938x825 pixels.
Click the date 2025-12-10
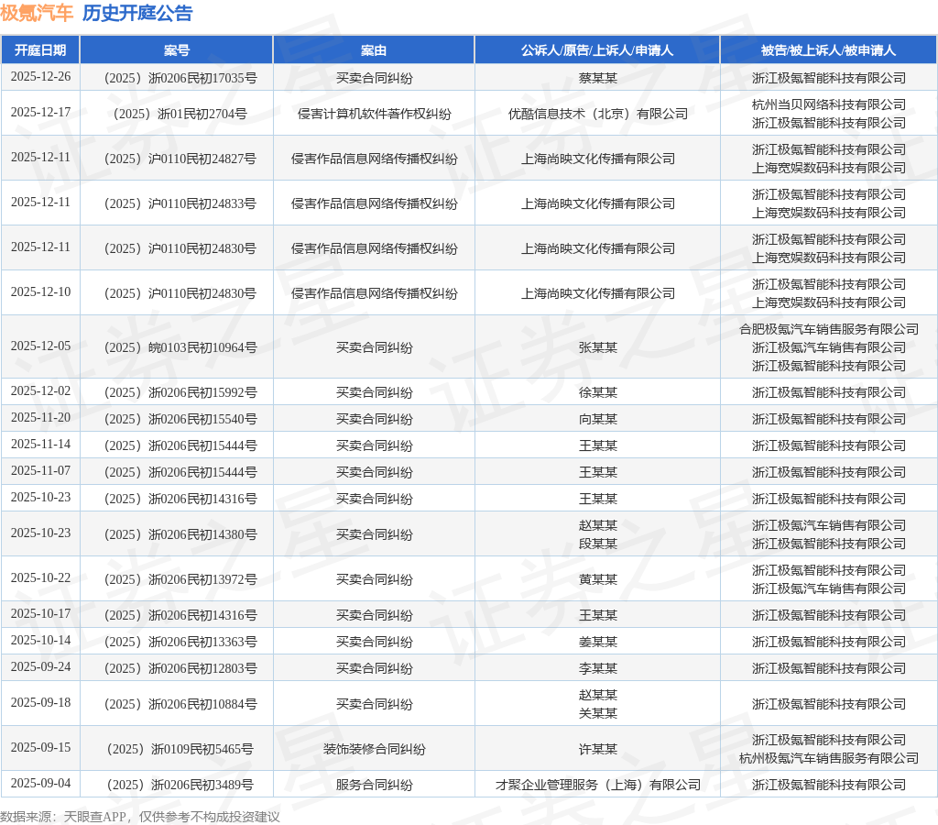(40, 292)
